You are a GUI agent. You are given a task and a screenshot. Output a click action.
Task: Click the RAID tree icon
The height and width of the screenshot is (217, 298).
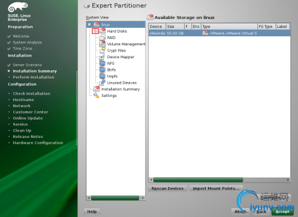tap(103, 37)
